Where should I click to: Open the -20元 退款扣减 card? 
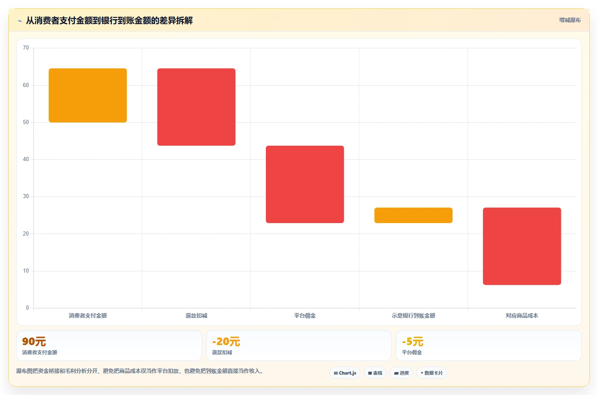(x=299, y=345)
